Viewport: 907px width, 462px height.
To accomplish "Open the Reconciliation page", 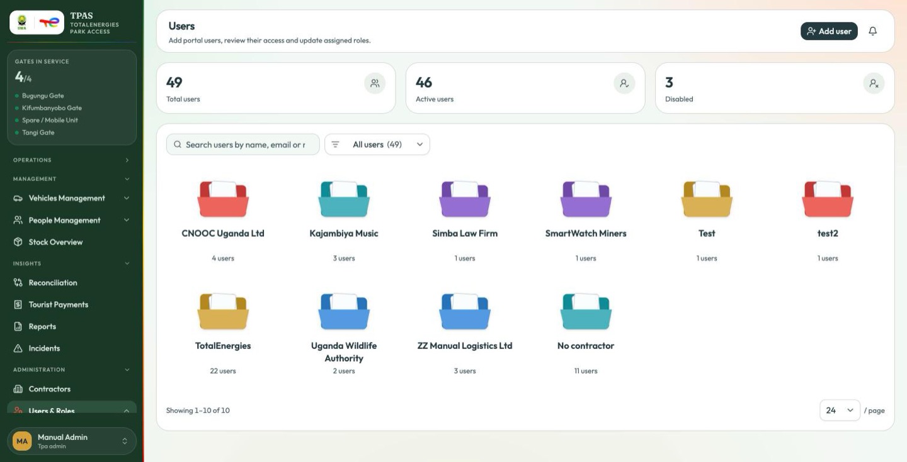I will coord(72,283).
